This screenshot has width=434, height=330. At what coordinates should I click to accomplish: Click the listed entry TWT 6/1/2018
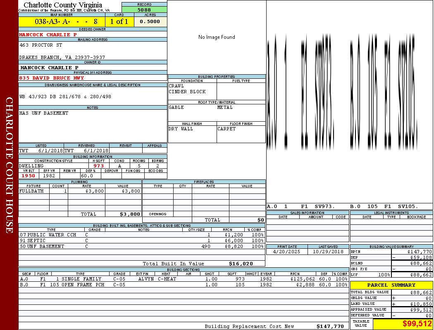tap(41, 151)
